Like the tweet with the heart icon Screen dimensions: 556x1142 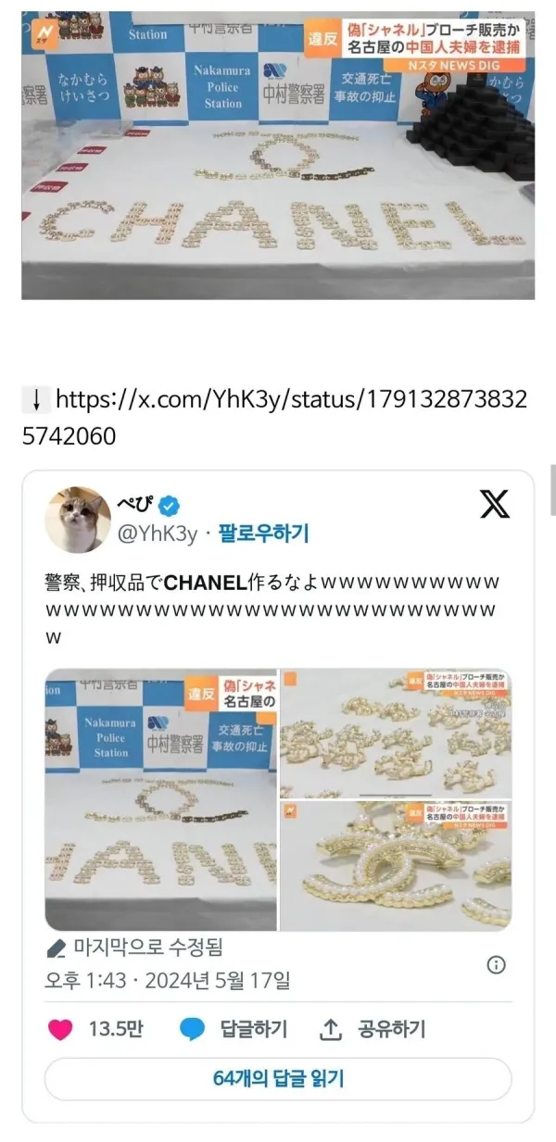[x=60, y=1029]
